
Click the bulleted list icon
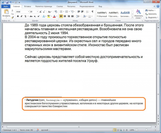[x=61, y=12]
